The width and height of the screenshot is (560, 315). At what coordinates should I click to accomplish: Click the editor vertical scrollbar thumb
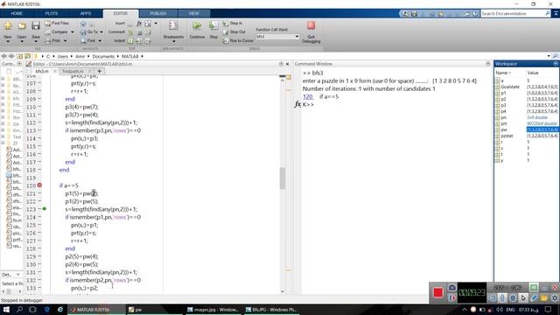tap(283, 178)
